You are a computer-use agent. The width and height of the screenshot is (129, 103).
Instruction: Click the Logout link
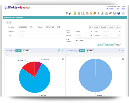[123, 9]
